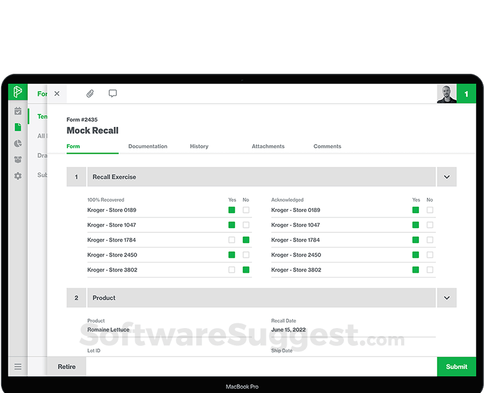Screen dimensions: 484x393
Task: Expand the sidebar with the hamburger icon
Action: click(x=17, y=367)
